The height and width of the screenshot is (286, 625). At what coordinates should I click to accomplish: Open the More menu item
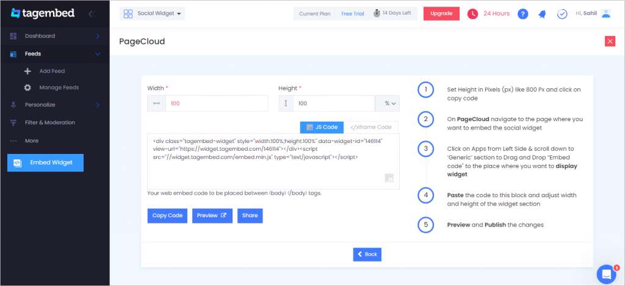pyautogui.click(x=32, y=141)
